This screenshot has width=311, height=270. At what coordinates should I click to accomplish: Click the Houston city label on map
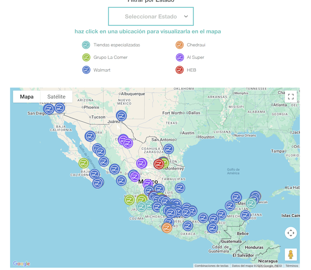[x=206, y=137]
